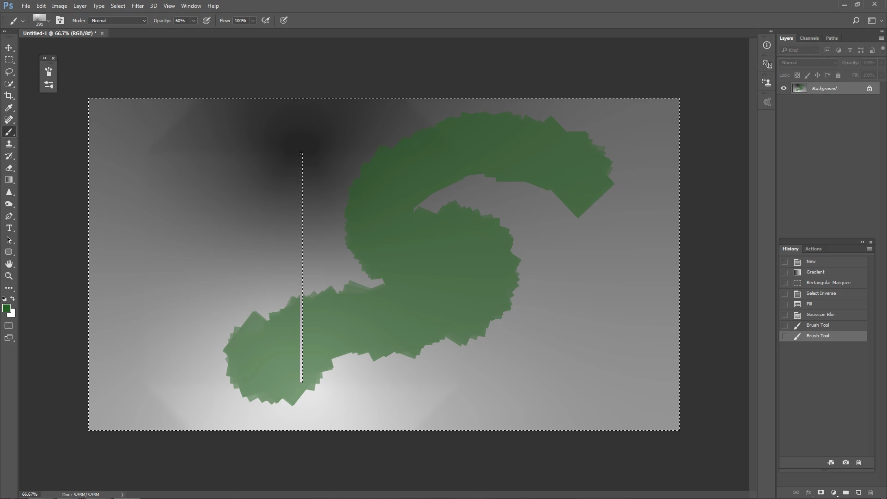This screenshot has width=887, height=499.
Task: Select the Crop tool
Action: (9, 96)
